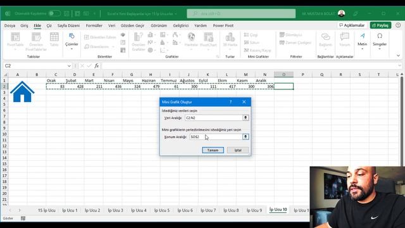
Task: Toggle Otomatik Kaydetme autosave switch
Action: (x=54, y=13)
